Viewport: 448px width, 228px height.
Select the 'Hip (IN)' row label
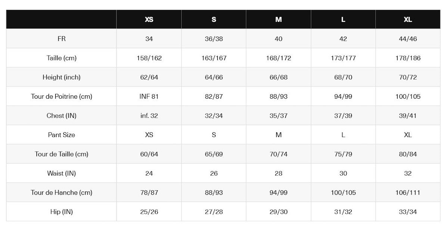click(62, 212)
